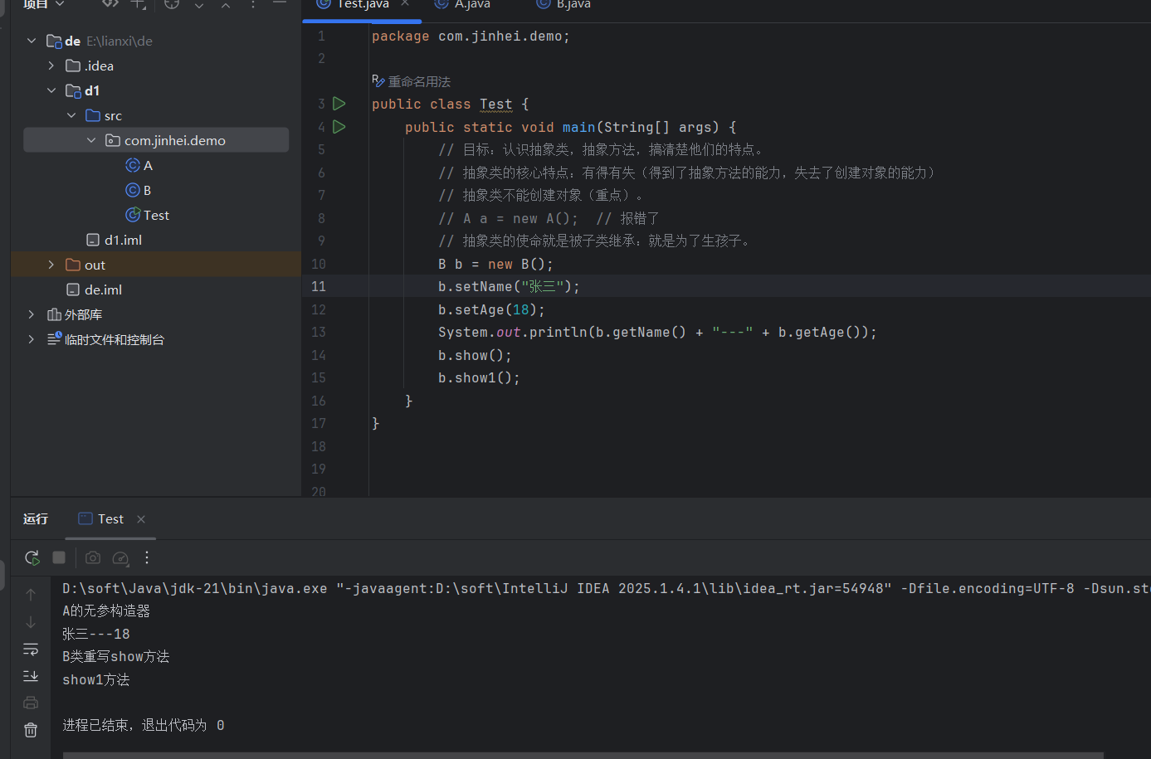Select 外部库 in project tree
The height and width of the screenshot is (759, 1151).
point(156,314)
